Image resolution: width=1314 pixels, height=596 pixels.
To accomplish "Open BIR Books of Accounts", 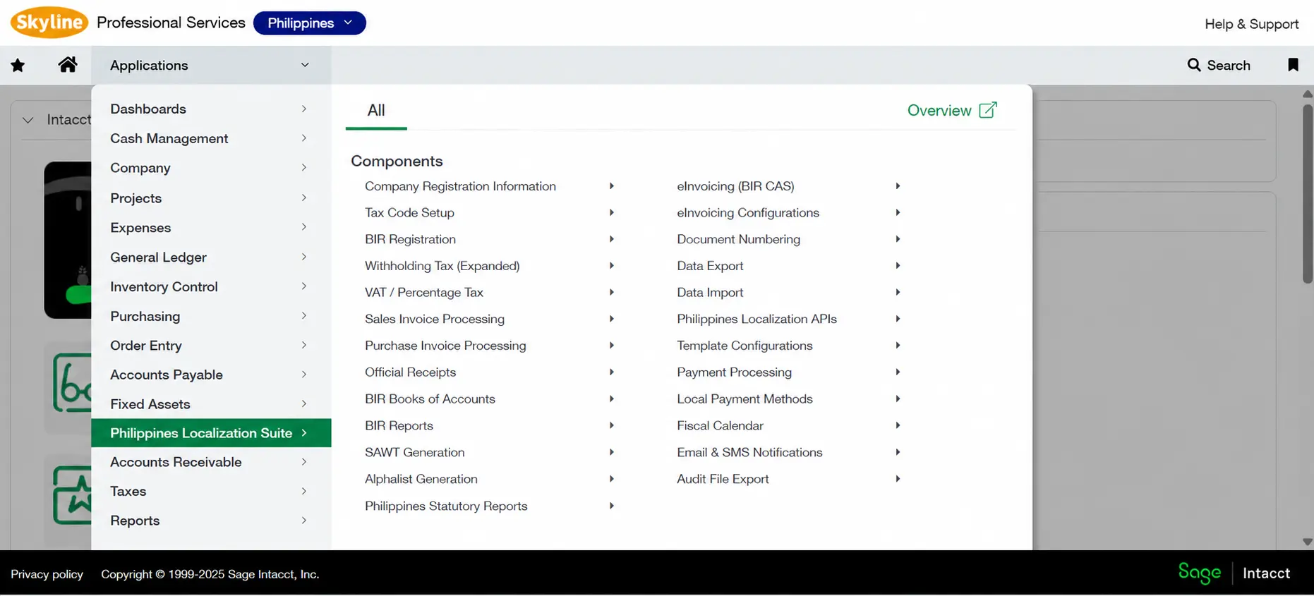I will pos(430,399).
